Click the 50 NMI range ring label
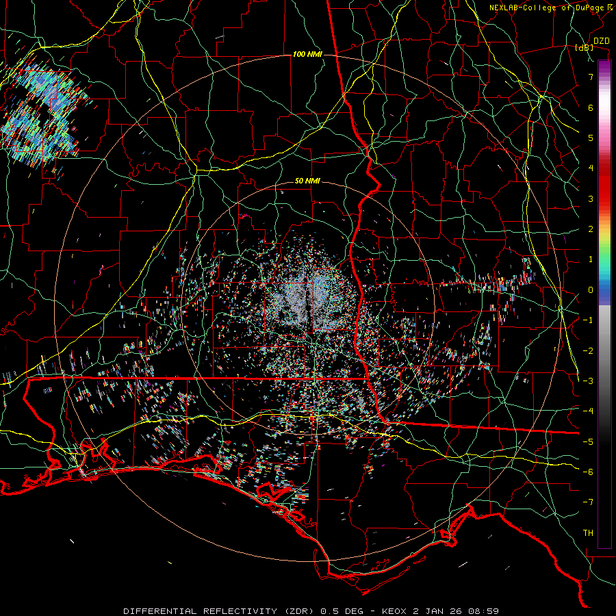616x616 pixels. click(307, 181)
